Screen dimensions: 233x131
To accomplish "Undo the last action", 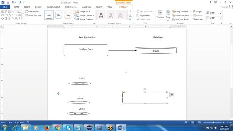I will [x=13, y=3].
